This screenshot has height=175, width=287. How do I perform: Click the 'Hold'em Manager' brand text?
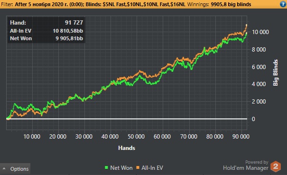246,168
